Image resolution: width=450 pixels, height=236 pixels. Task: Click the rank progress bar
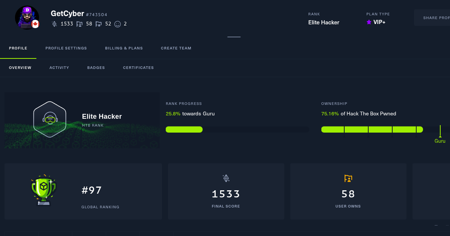tap(237, 130)
